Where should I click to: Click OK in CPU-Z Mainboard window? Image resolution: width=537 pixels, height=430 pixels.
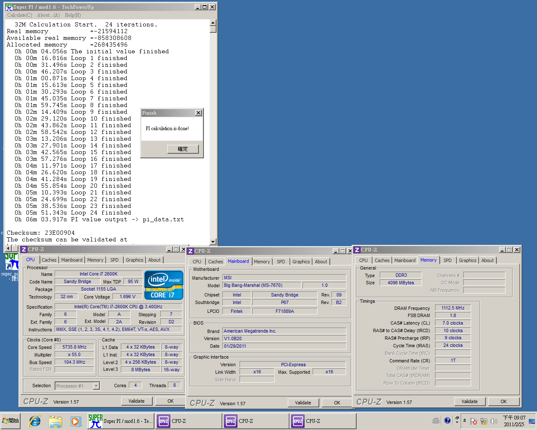coord(337,403)
